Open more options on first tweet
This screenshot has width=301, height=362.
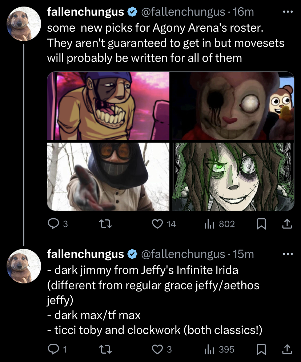point(288,12)
